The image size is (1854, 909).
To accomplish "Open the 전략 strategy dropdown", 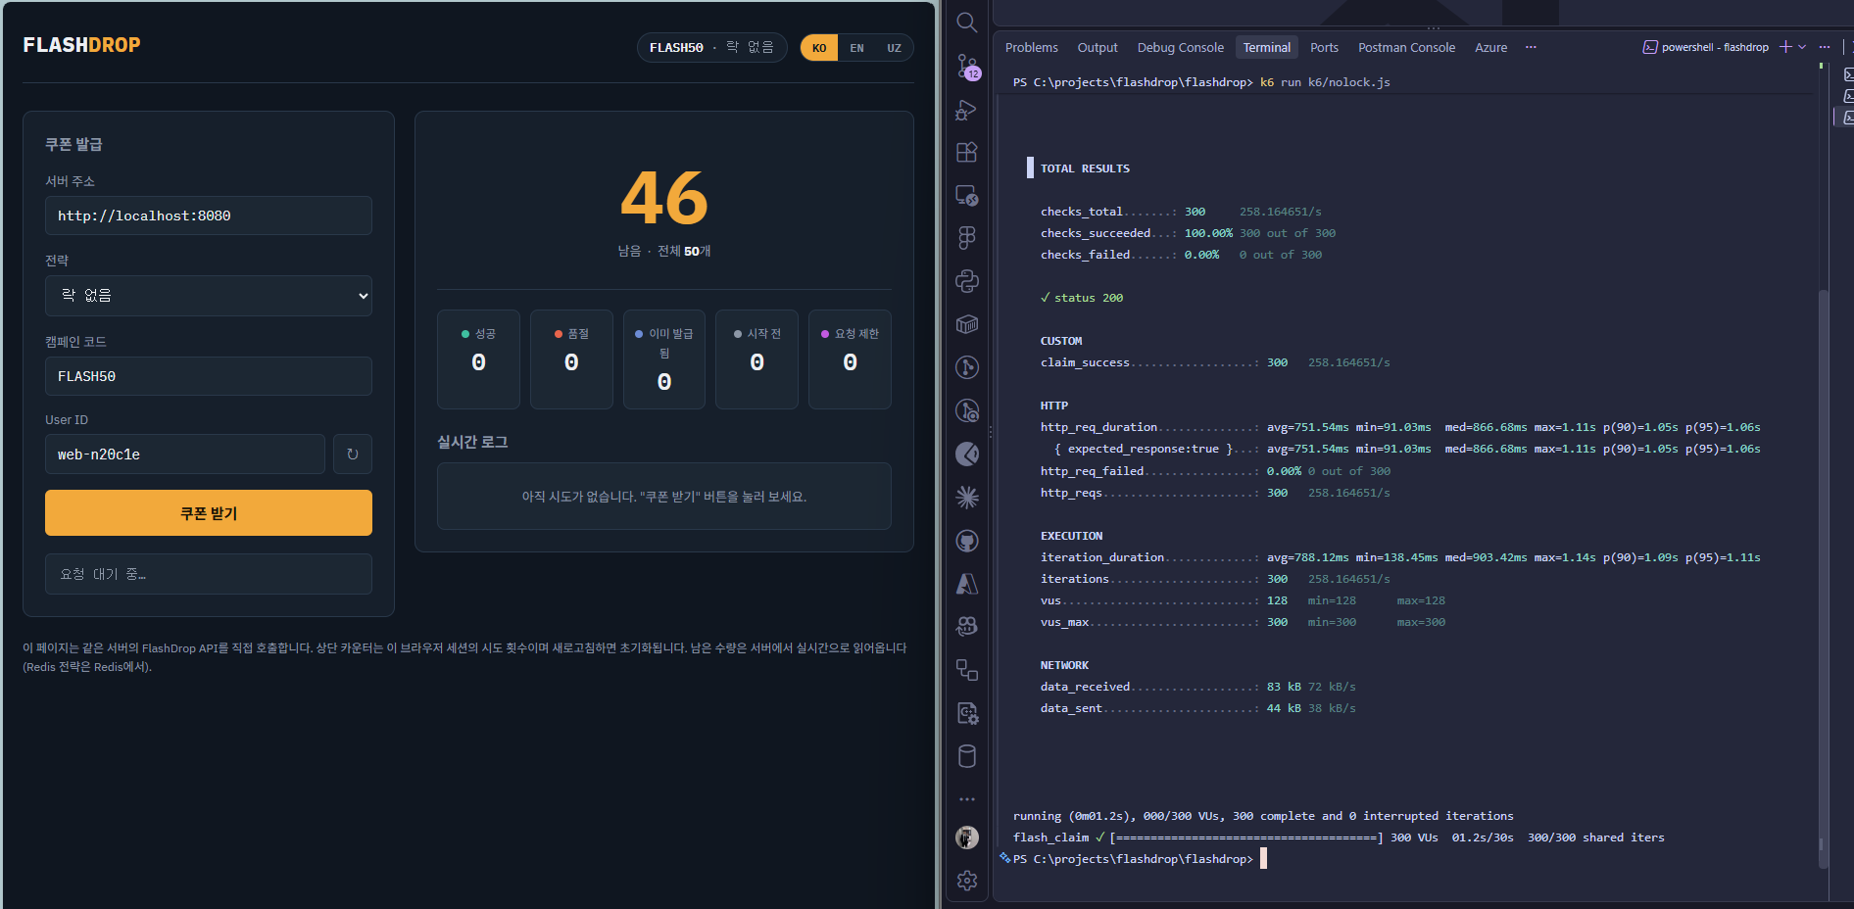I will tap(209, 296).
